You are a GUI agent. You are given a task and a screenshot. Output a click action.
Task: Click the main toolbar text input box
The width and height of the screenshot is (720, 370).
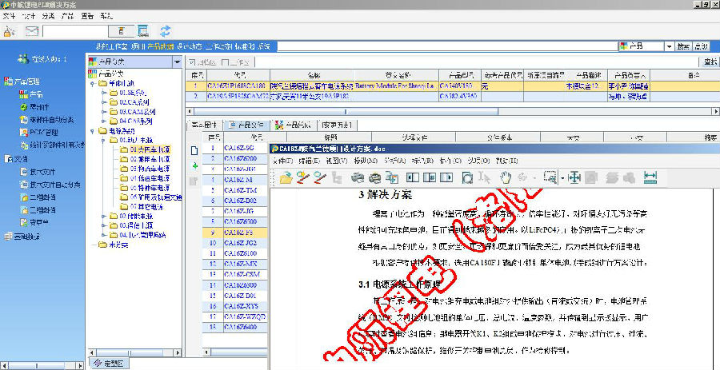coord(75,31)
